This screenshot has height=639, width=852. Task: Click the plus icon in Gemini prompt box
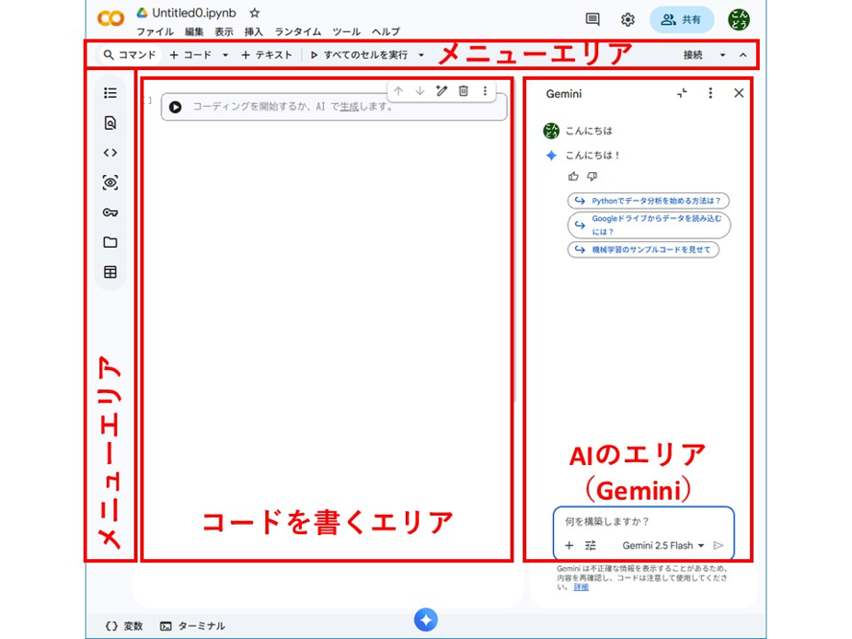[x=569, y=545]
